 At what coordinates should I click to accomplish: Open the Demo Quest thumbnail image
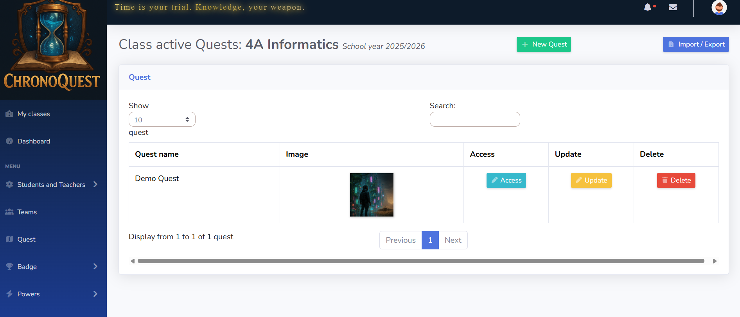[372, 195]
